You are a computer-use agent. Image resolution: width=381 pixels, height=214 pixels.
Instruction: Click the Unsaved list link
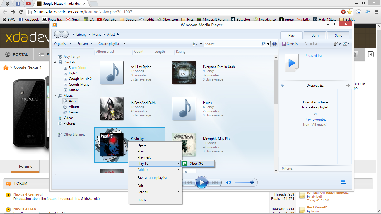coord(313,56)
